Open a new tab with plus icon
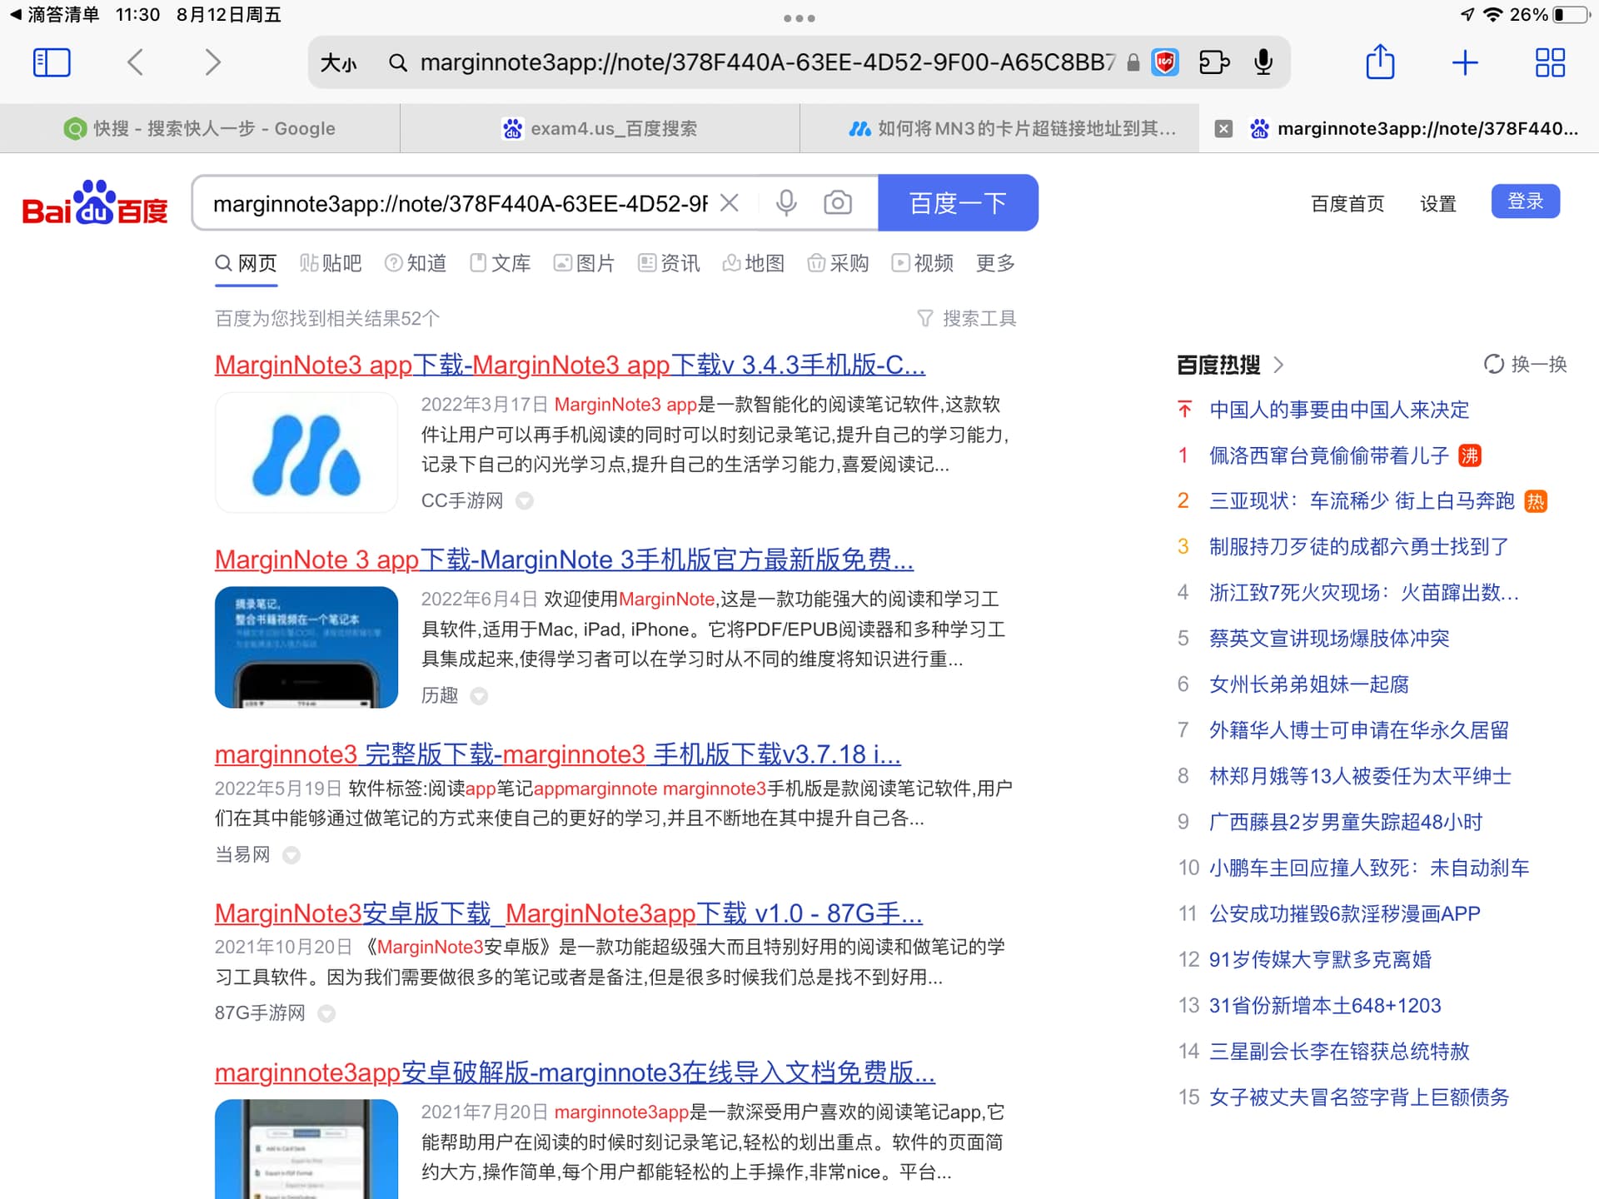 [1465, 62]
